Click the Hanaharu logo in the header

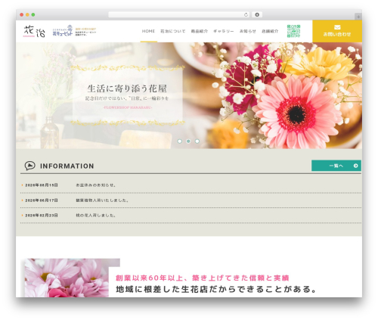[x=34, y=31]
